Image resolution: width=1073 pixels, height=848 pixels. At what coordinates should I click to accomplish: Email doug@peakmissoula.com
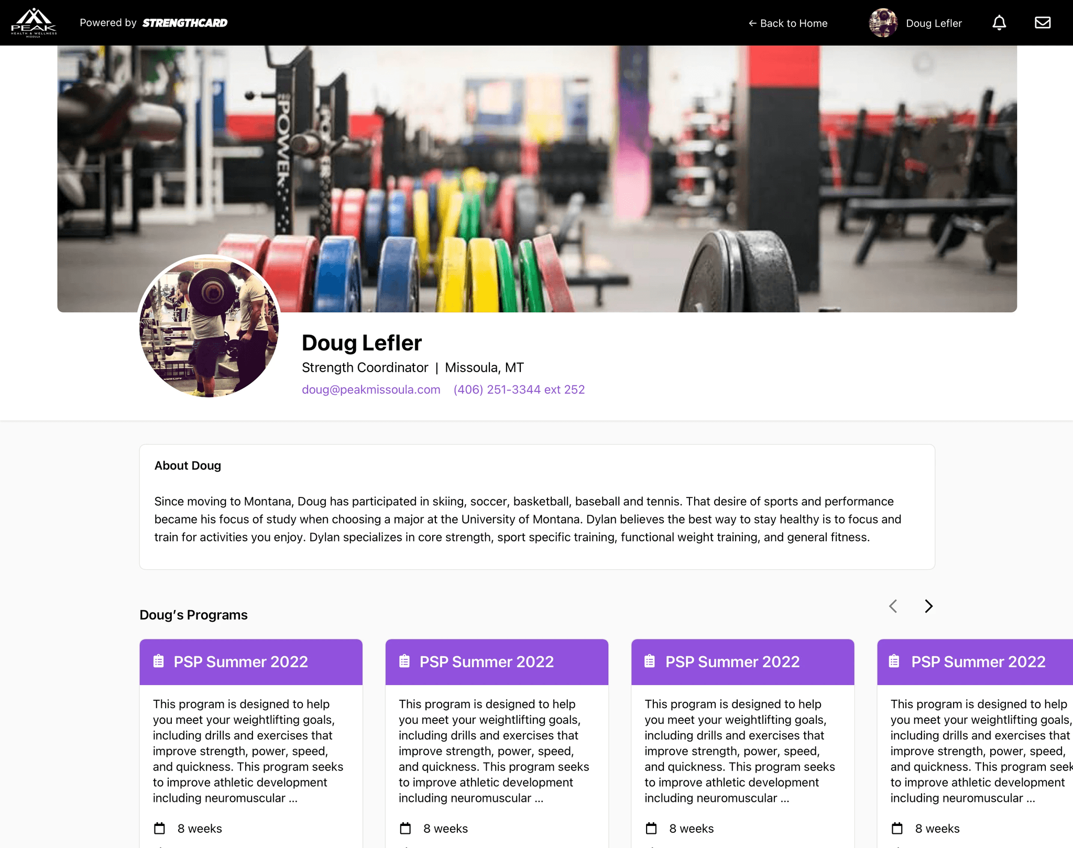(371, 389)
